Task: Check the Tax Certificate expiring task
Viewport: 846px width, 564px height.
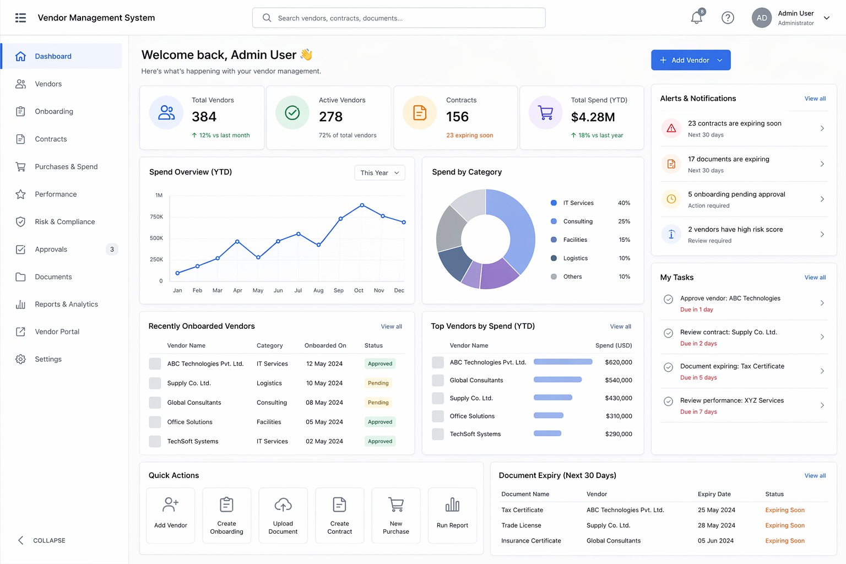Action: pyautogui.click(x=668, y=367)
